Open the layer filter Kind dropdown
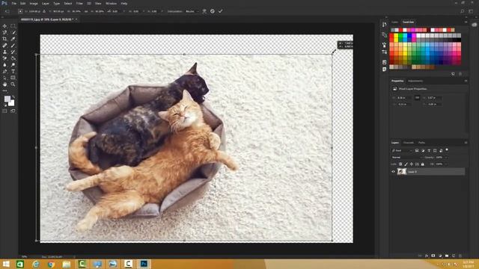The image size is (479, 269). coord(402,151)
